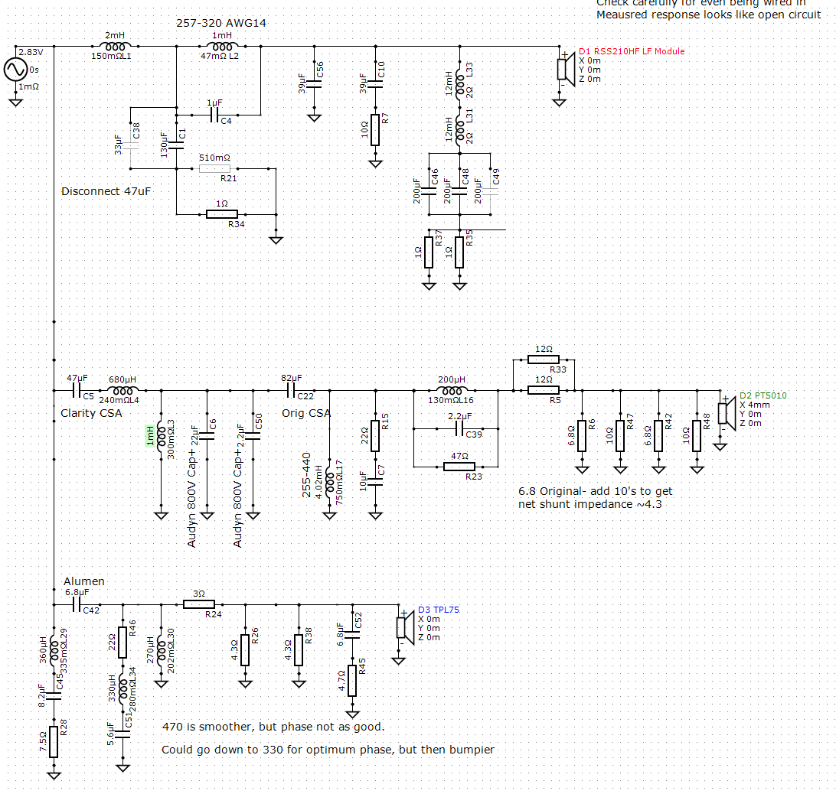Select capacitor C6 22µF
Viewport: 836px width, 794px height.
click(x=207, y=436)
